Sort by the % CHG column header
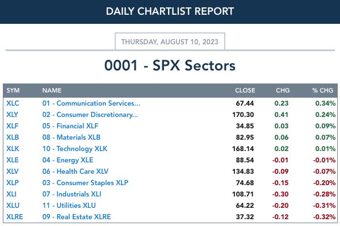This screenshot has width=340, height=226. click(x=322, y=90)
